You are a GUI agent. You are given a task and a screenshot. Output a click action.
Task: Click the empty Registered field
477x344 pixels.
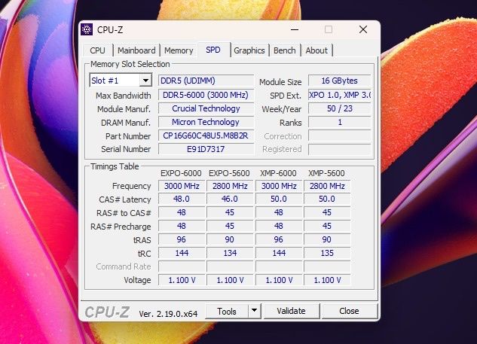(x=340, y=149)
